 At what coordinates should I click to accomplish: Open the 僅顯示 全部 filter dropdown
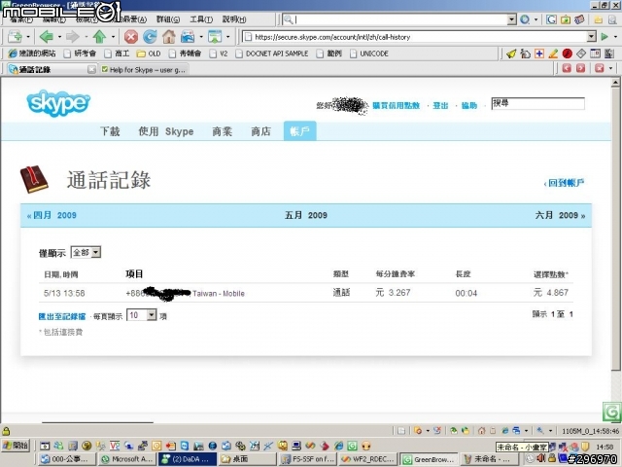coord(86,252)
